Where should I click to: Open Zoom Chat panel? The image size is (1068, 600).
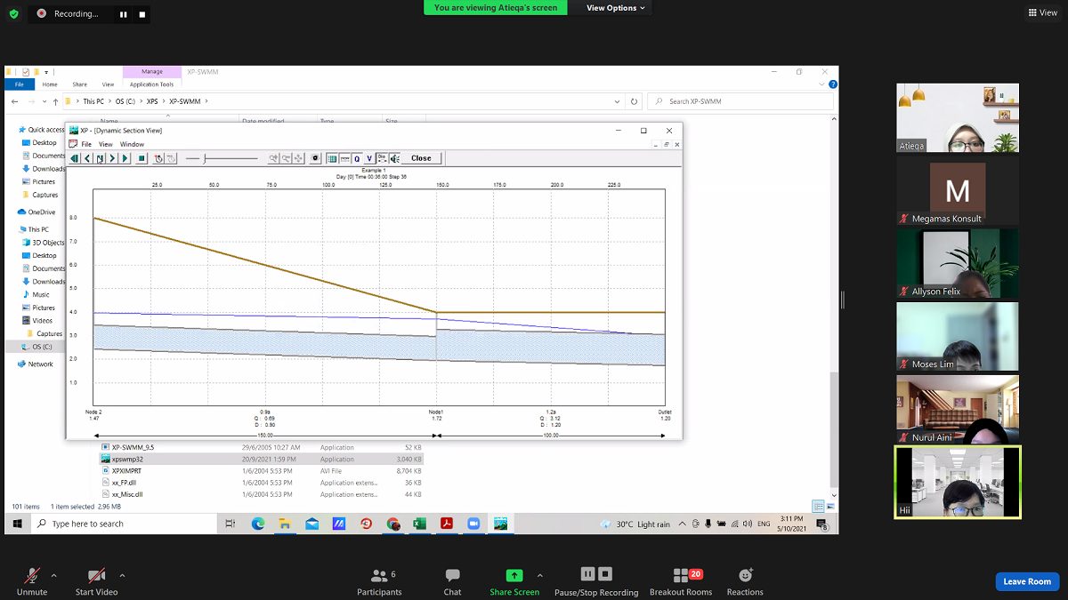point(452,580)
